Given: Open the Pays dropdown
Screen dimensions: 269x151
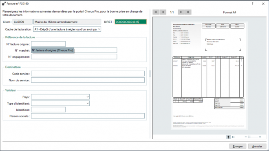Looking at the screenshot, I should click(60, 97).
